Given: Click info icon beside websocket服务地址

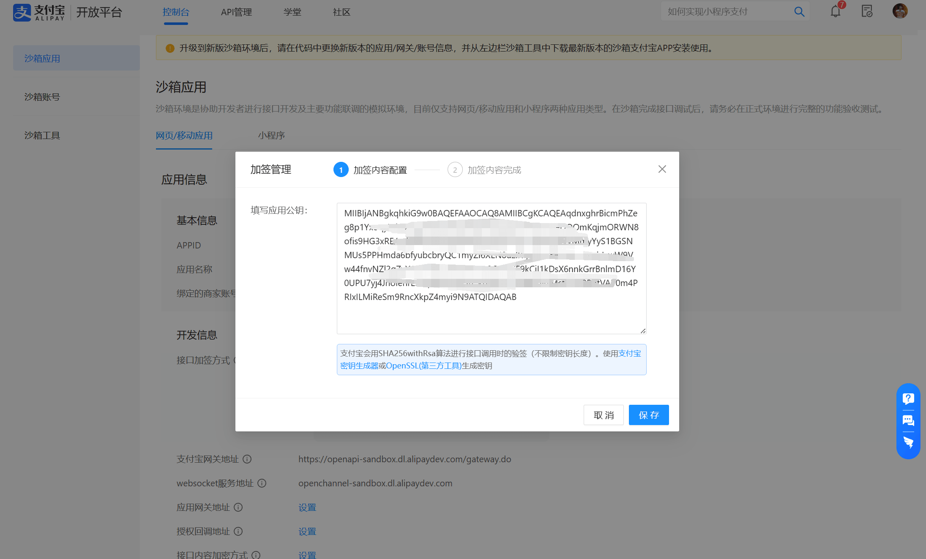Looking at the screenshot, I should tap(262, 483).
